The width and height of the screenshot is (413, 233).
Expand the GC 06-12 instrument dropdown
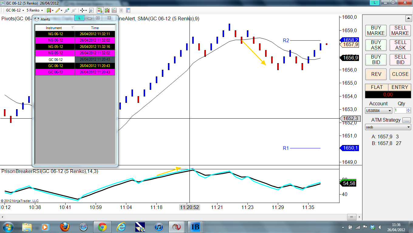point(14,10)
